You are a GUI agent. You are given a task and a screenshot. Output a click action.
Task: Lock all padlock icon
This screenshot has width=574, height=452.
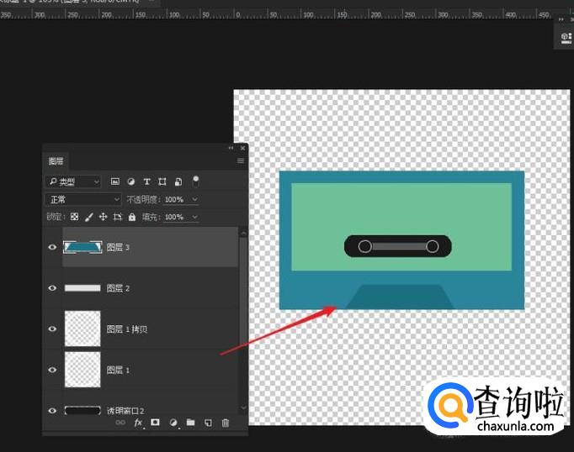coord(132,217)
